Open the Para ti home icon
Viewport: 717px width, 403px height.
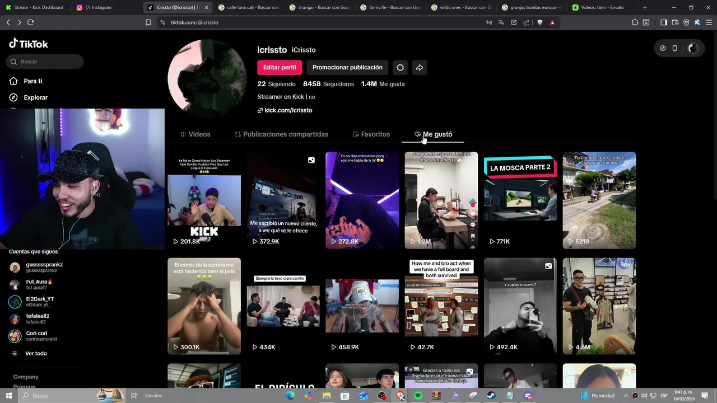(14, 81)
